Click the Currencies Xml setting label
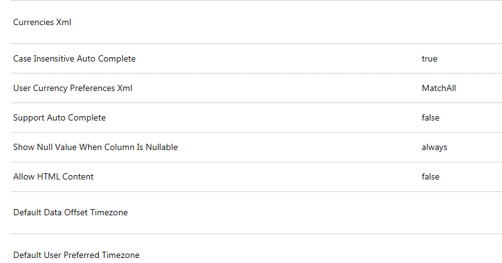This screenshot has height=263, width=502. [42, 23]
